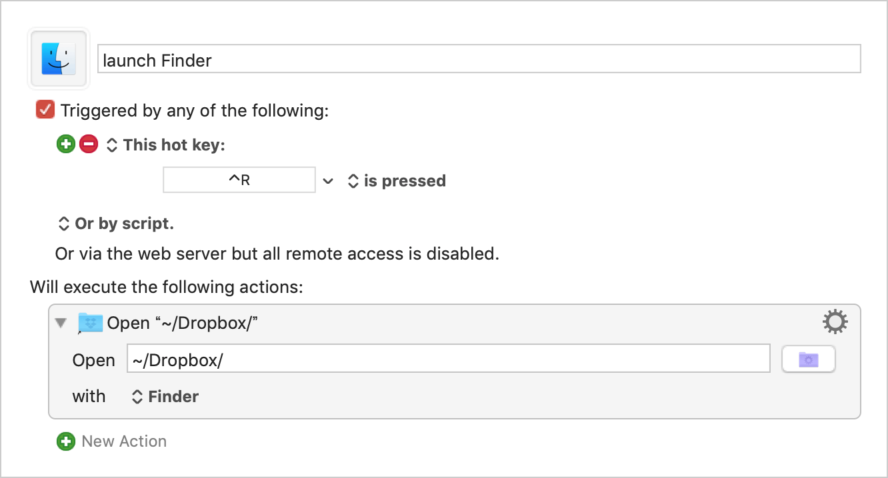Choose a folder with the folder picker button

808,359
